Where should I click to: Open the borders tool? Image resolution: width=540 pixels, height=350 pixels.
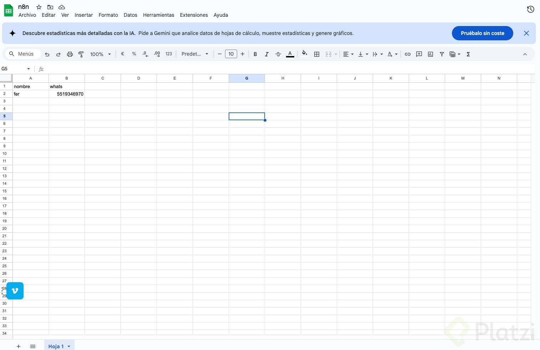click(317, 54)
